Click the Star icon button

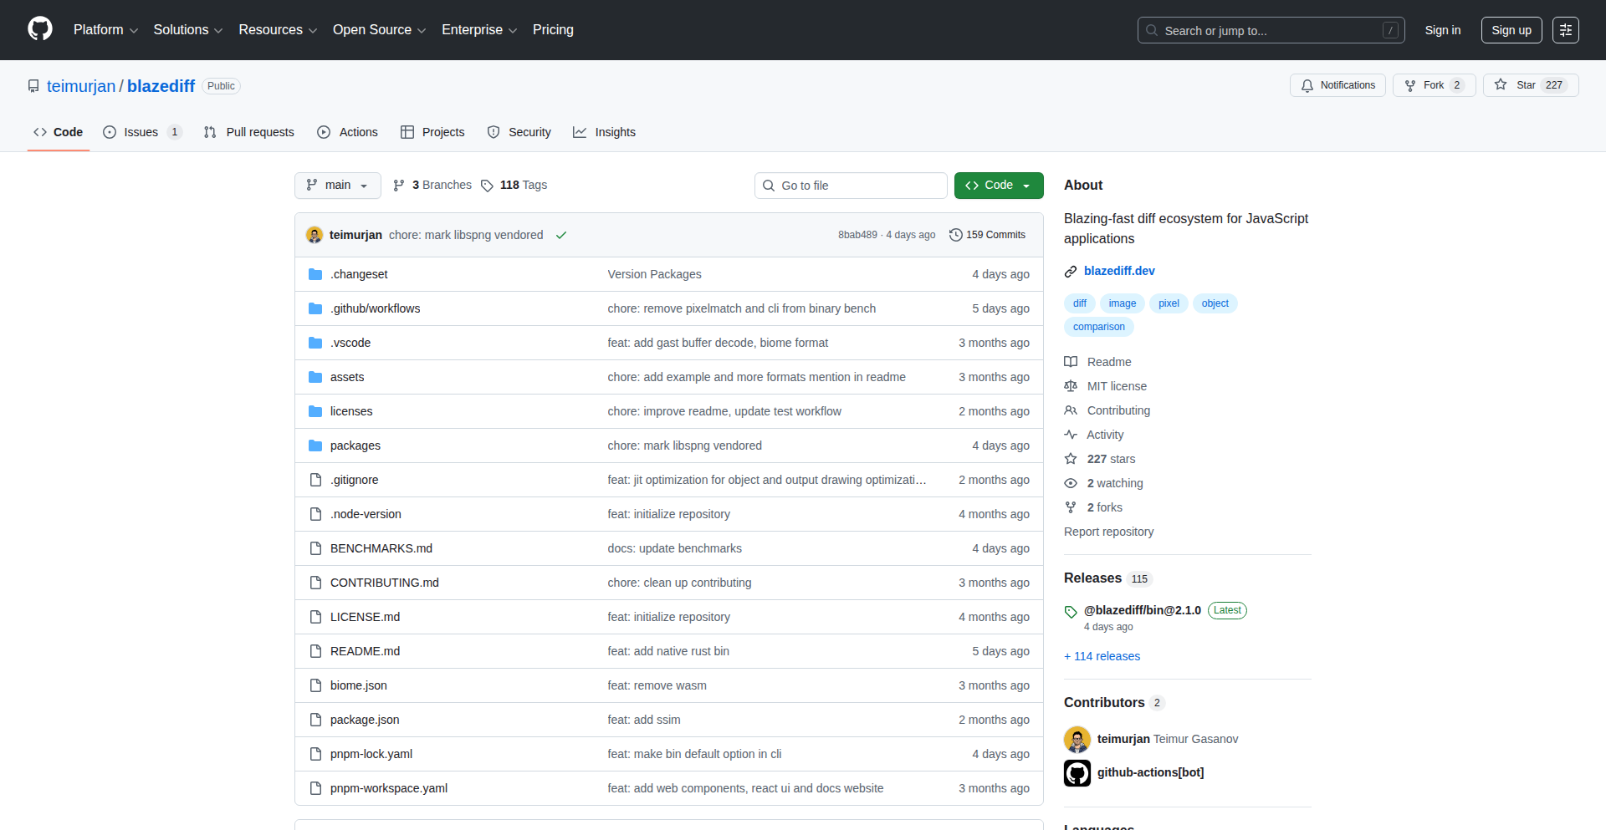click(x=1501, y=85)
